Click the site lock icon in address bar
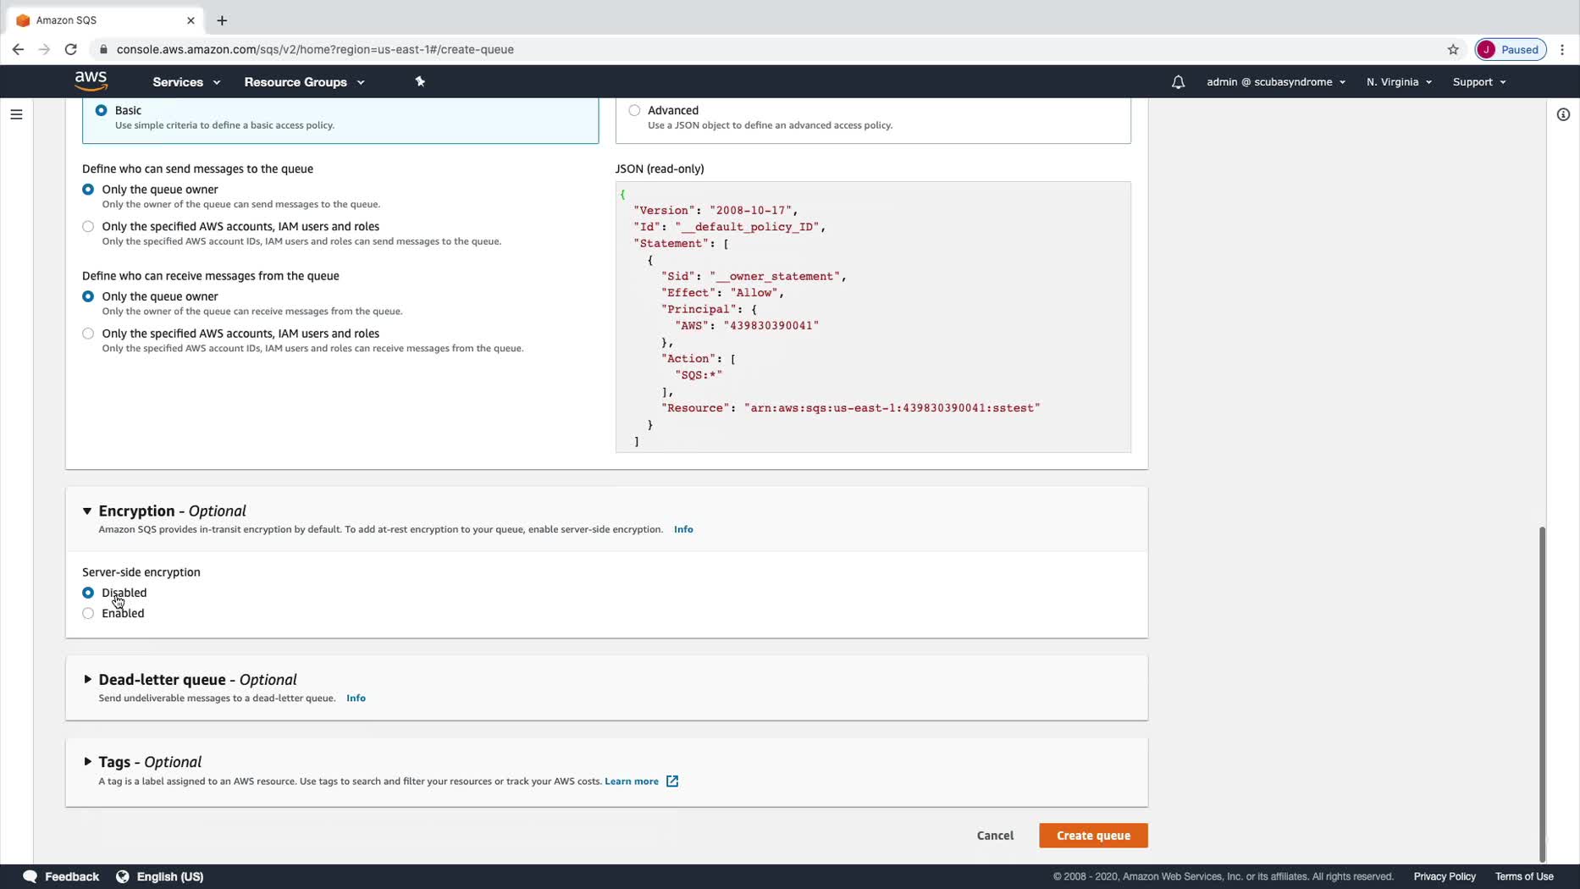Screen dimensions: 1580x889 tap(103, 49)
